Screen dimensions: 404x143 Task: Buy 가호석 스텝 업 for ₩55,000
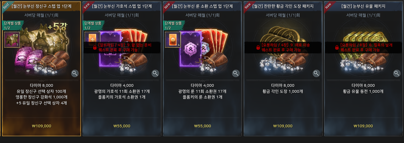click(x=122, y=126)
